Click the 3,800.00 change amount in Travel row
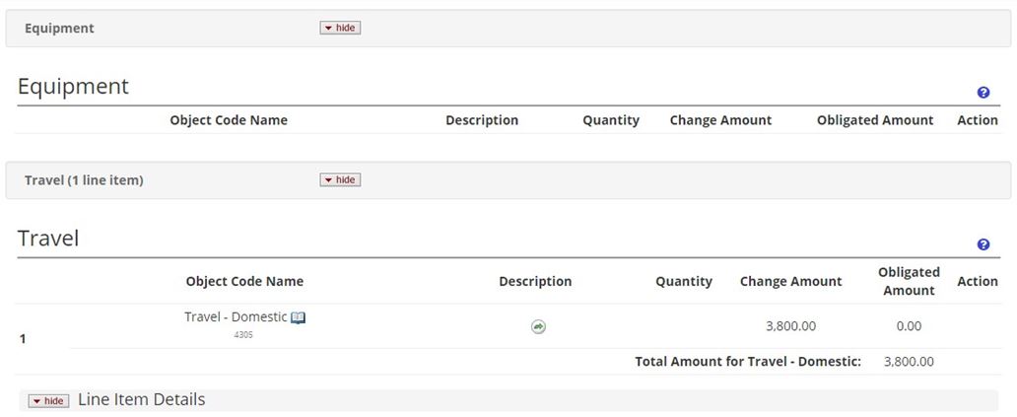 click(x=790, y=326)
